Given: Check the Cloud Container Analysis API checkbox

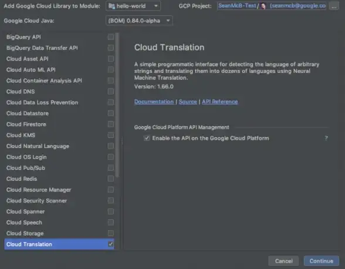Looking at the screenshot, I should click(111, 80).
